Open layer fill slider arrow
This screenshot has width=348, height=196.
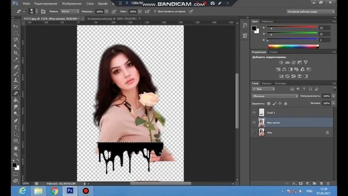(333, 103)
